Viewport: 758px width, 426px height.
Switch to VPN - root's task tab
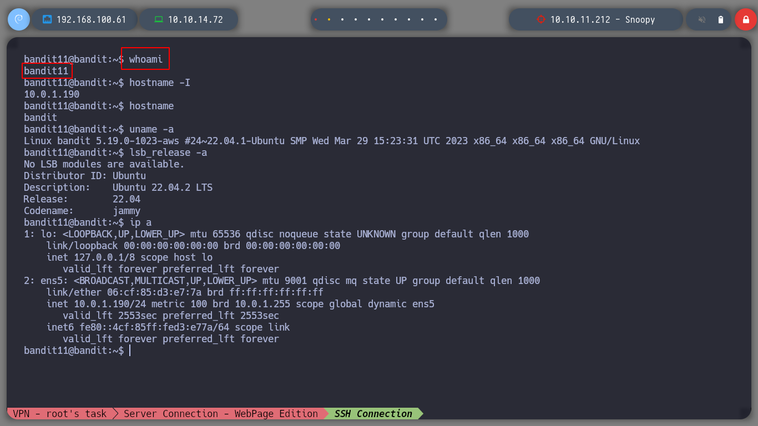60,414
